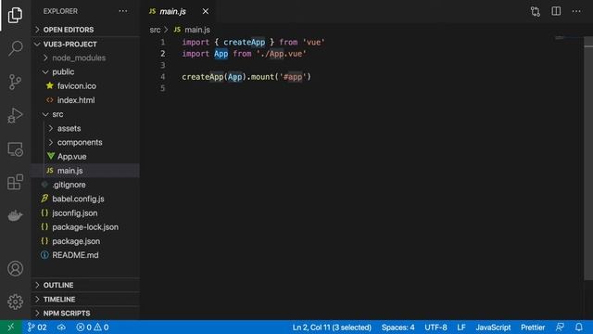Viewport: 593px width, 334px height.
Task: Click createApp in the import statement
Action: coord(244,42)
